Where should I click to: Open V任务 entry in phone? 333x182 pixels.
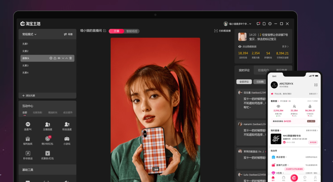(278, 173)
